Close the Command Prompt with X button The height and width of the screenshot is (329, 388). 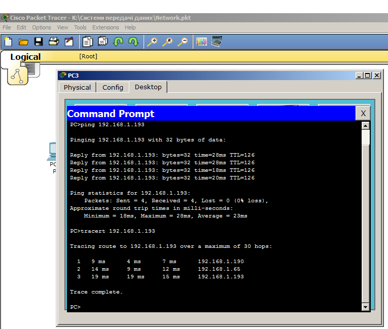[x=363, y=113]
